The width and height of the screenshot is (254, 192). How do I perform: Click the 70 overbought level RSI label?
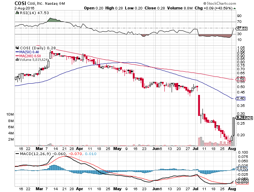[x=239, y=21]
